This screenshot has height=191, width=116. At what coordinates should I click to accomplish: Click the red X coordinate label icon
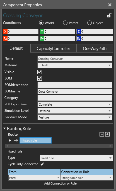point(5,31)
